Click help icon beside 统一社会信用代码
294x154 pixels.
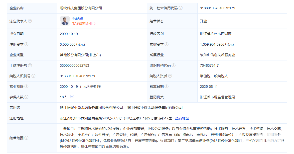click(x=181, y=8)
